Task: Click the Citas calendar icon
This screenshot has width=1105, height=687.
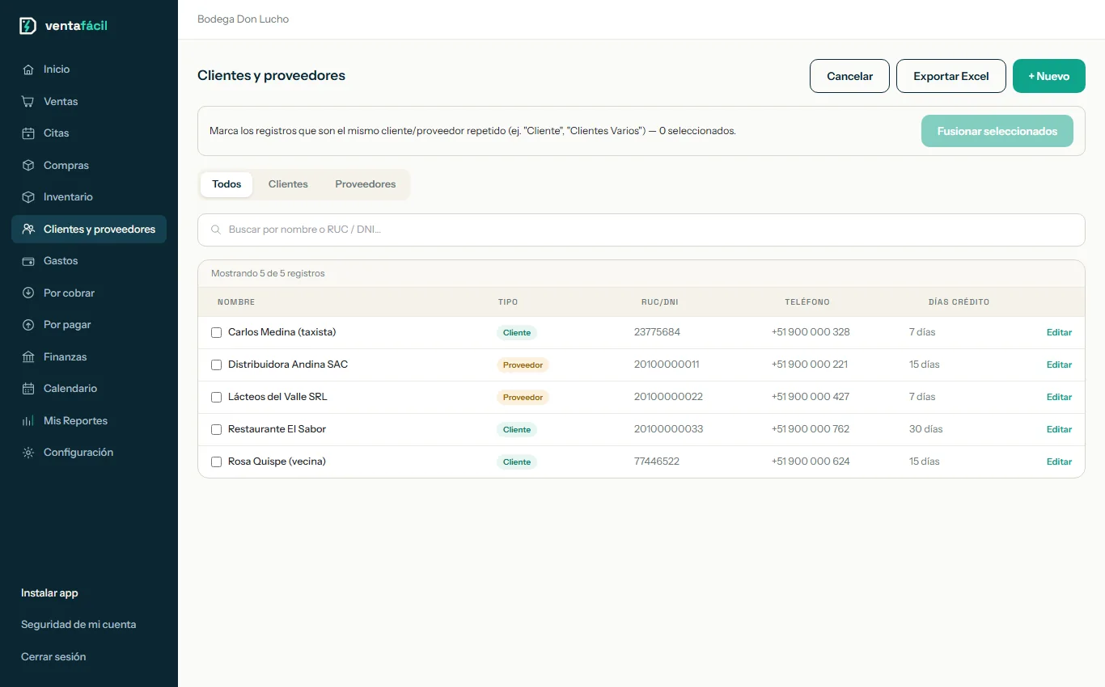Action: pos(28,133)
